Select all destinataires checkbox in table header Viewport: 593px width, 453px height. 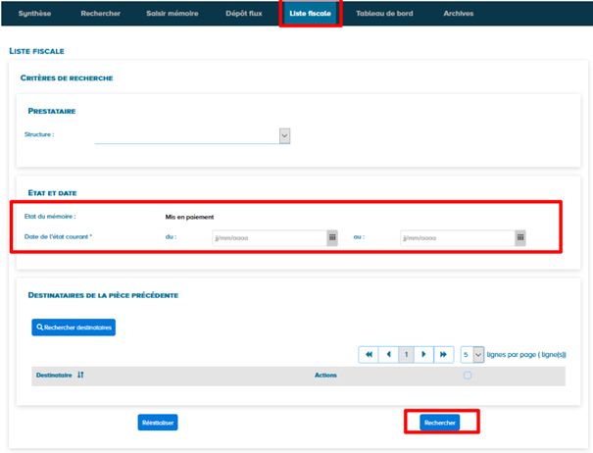point(468,376)
